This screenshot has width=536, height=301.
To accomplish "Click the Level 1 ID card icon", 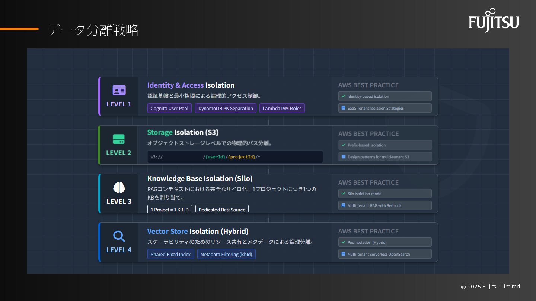I will click(x=119, y=90).
